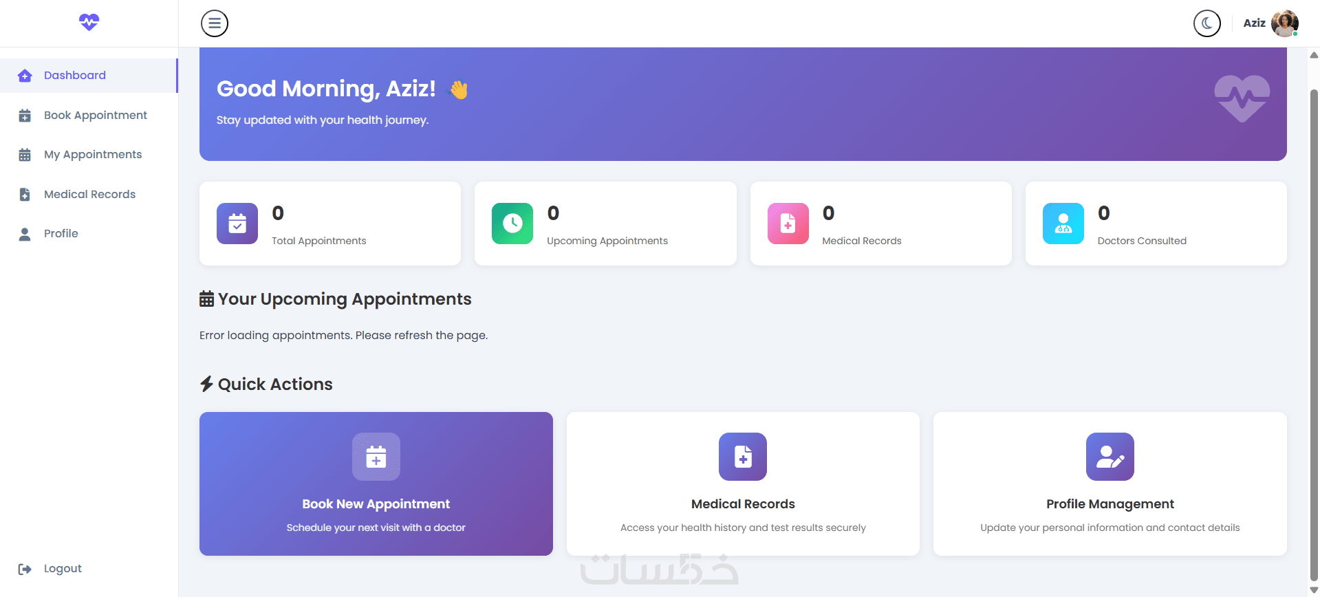
Task: Click the Upcoming Appointments clock icon
Action: coord(512,224)
